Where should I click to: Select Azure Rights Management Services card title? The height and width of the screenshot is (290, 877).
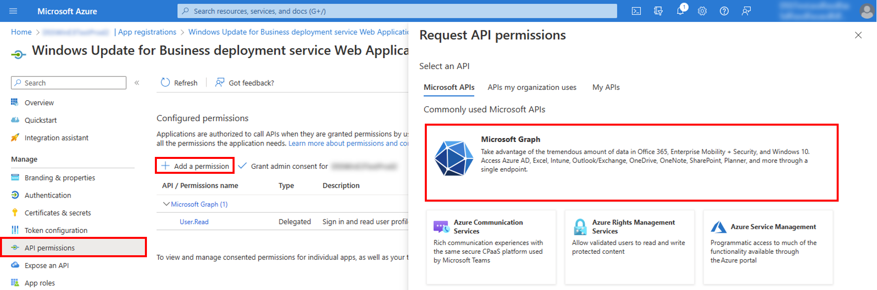coord(633,226)
